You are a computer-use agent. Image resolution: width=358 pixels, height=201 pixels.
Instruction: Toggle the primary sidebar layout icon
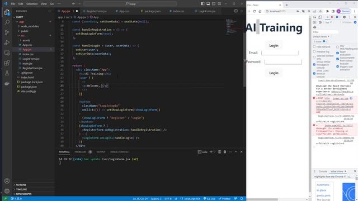[x=202, y=4]
